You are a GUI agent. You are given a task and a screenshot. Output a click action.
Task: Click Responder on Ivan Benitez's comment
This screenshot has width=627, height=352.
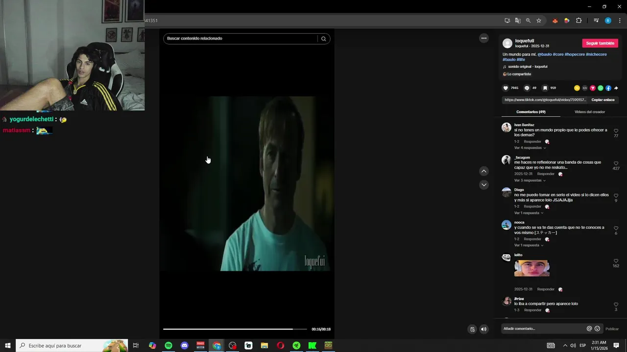pos(532,142)
